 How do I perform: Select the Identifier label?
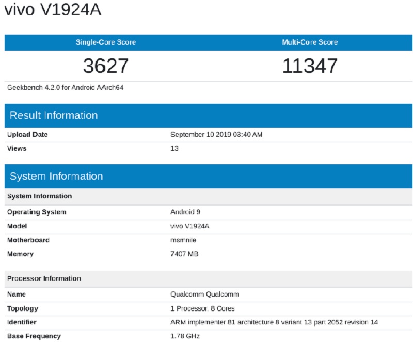[22, 322]
